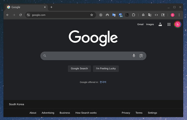Open the Google Account avatar on page
Screen dimensions: 187x120
(x=178, y=24)
